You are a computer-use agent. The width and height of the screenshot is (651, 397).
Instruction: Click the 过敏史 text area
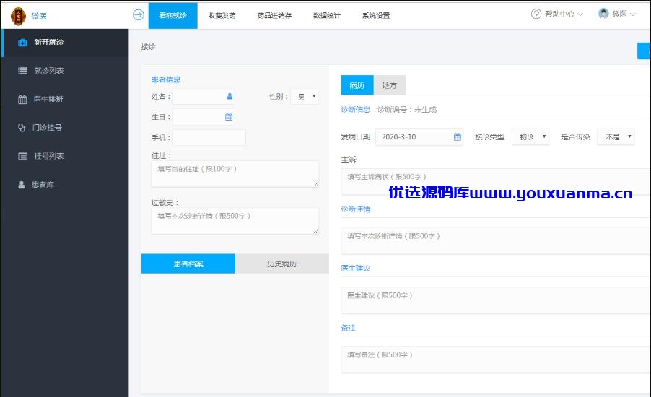(235, 220)
